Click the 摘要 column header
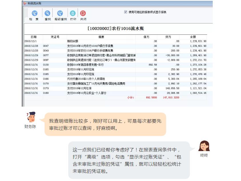Screen dimensions: 241x181 pyautogui.click(x=101, y=37)
